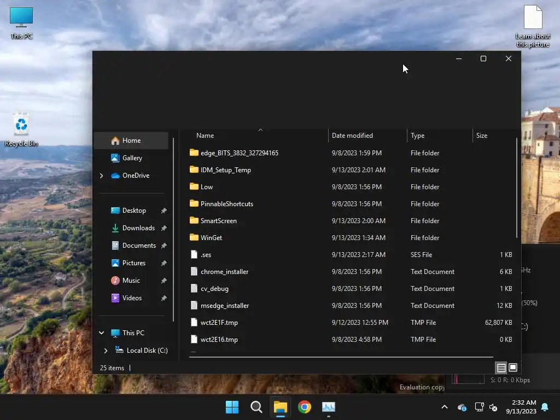Click the SES File type cell

pos(421,255)
